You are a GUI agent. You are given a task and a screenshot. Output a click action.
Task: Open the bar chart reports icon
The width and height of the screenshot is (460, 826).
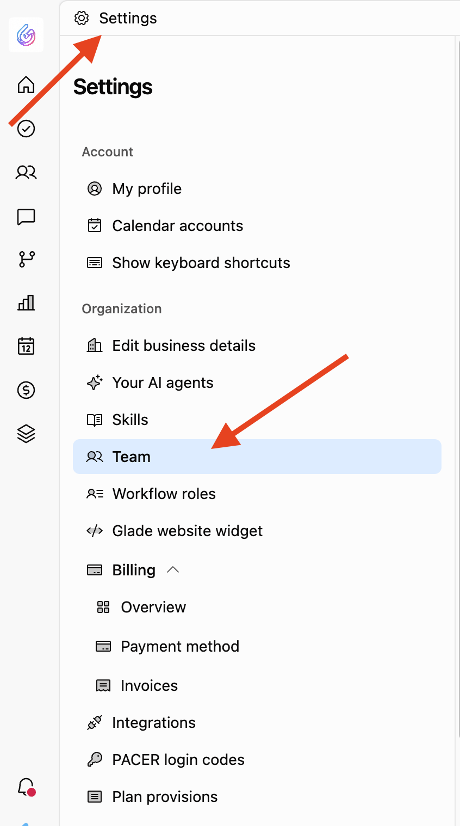coord(26,302)
